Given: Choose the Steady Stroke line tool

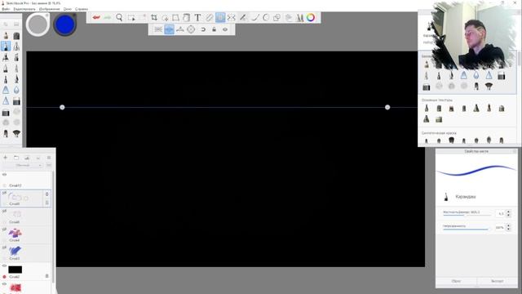Looking at the screenshot, I should click(255, 17).
